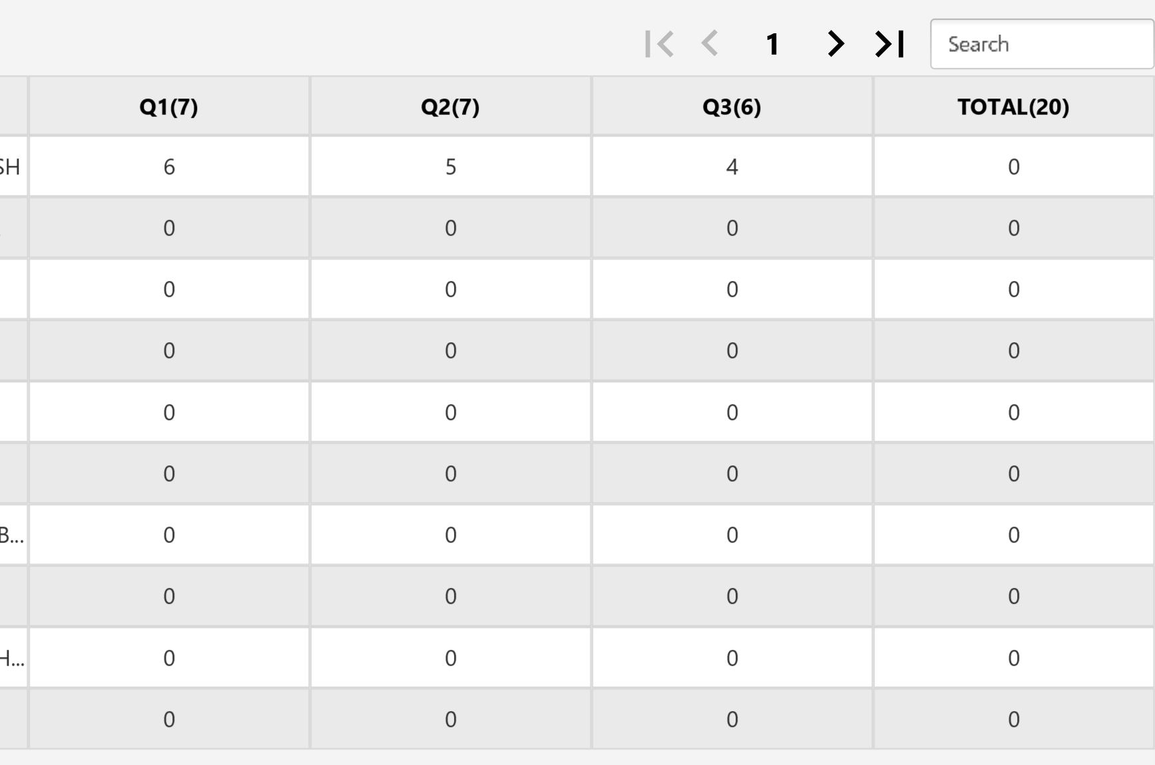Image resolution: width=1155 pixels, height=765 pixels.
Task: Select the cell showing score 4 under Q3
Action: (732, 167)
